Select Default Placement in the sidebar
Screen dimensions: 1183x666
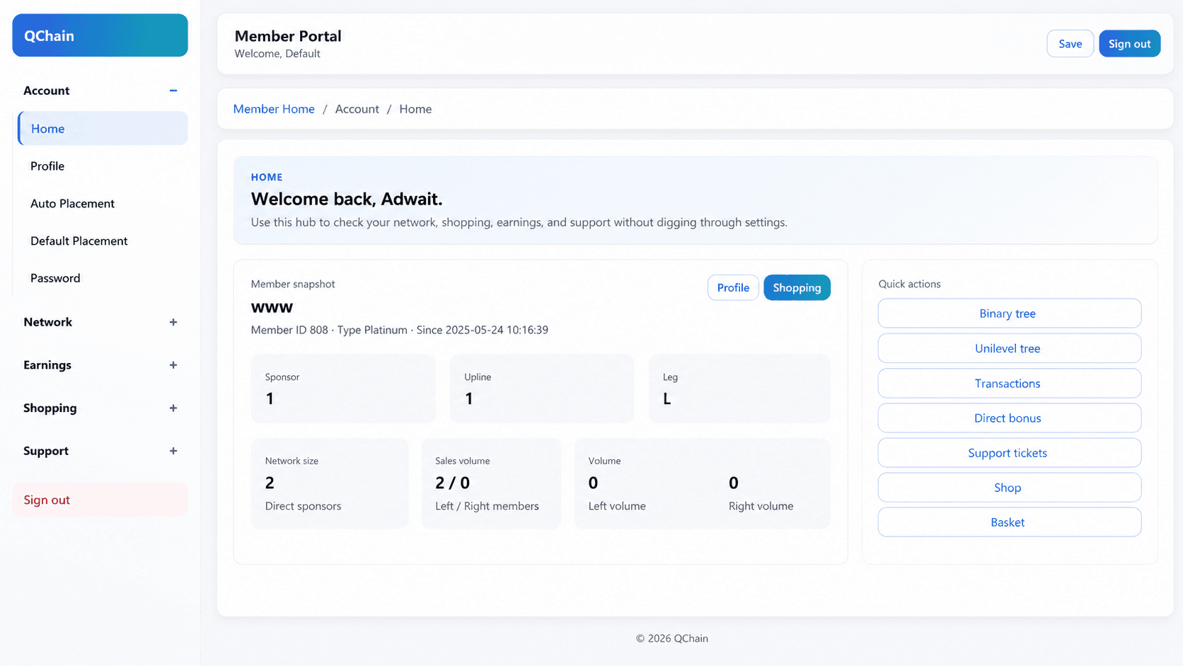[103, 241]
